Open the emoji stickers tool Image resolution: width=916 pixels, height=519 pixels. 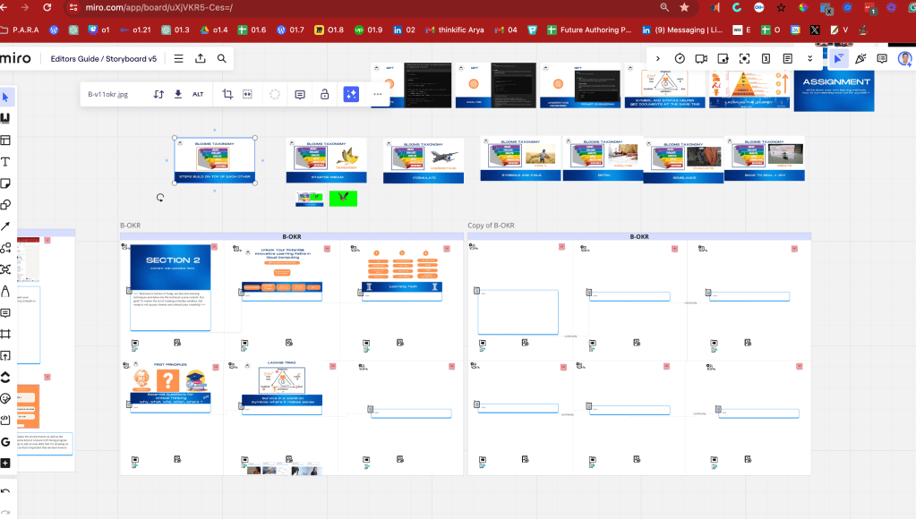tap(5, 399)
